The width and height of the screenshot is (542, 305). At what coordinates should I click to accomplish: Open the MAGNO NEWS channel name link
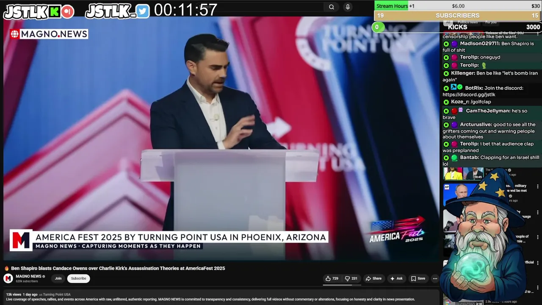(28, 276)
